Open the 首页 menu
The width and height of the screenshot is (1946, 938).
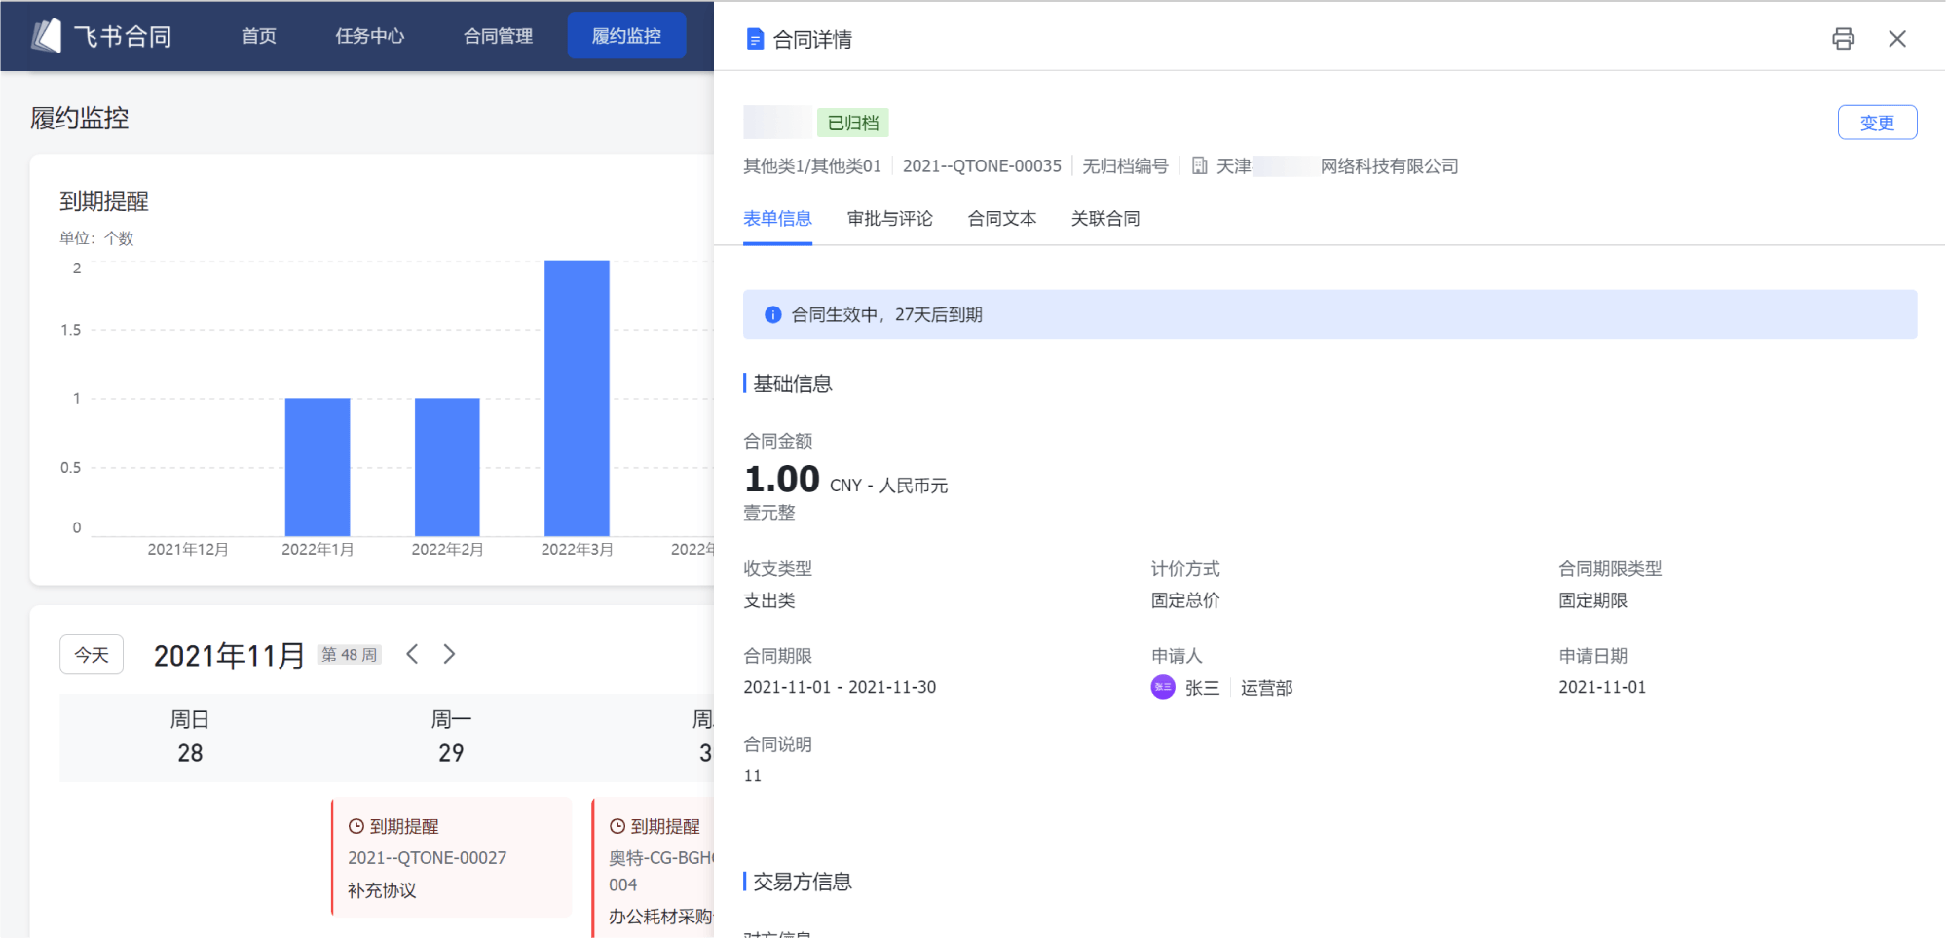pos(259,36)
